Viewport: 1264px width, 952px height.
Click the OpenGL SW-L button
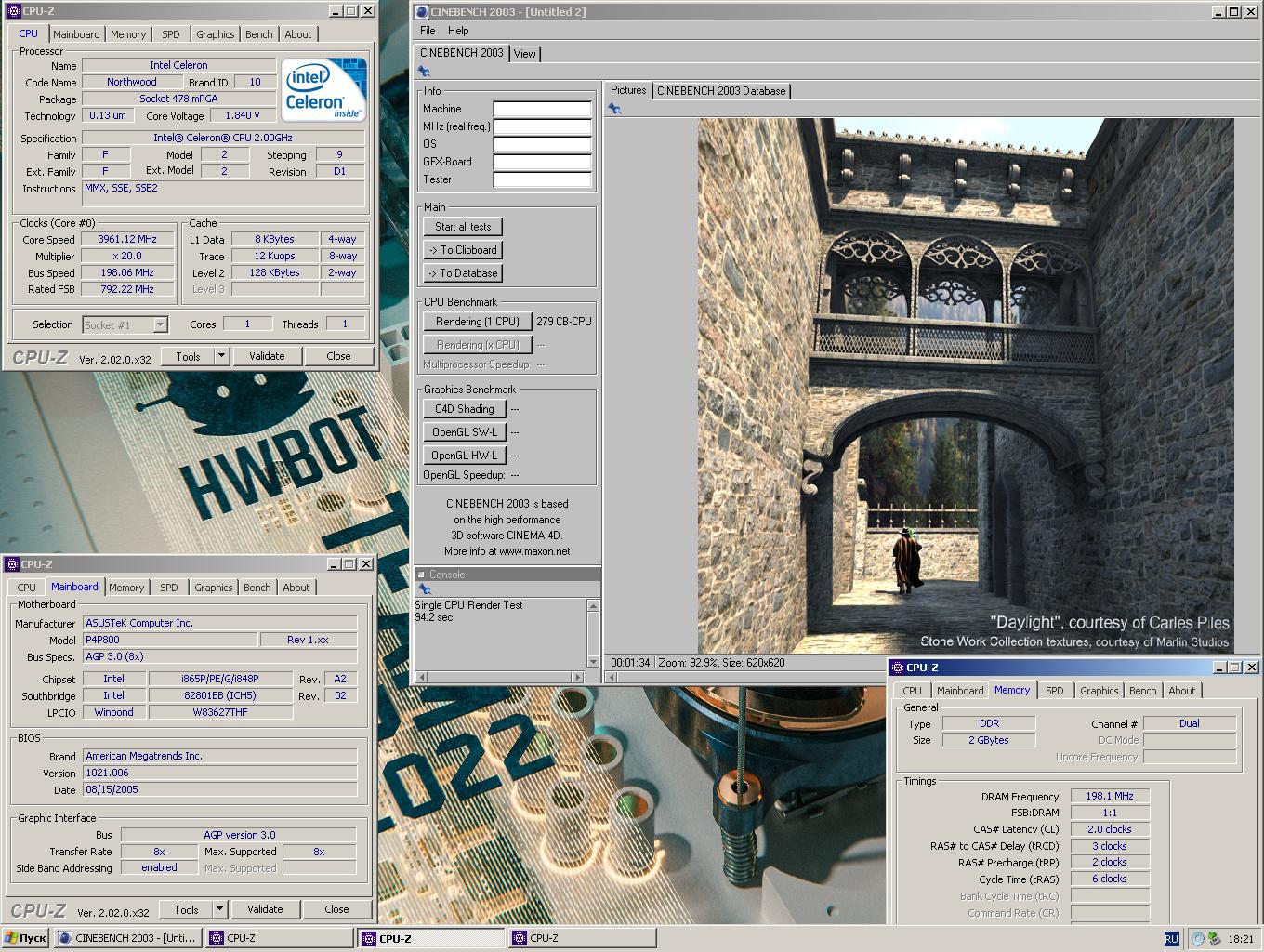pos(465,432)
